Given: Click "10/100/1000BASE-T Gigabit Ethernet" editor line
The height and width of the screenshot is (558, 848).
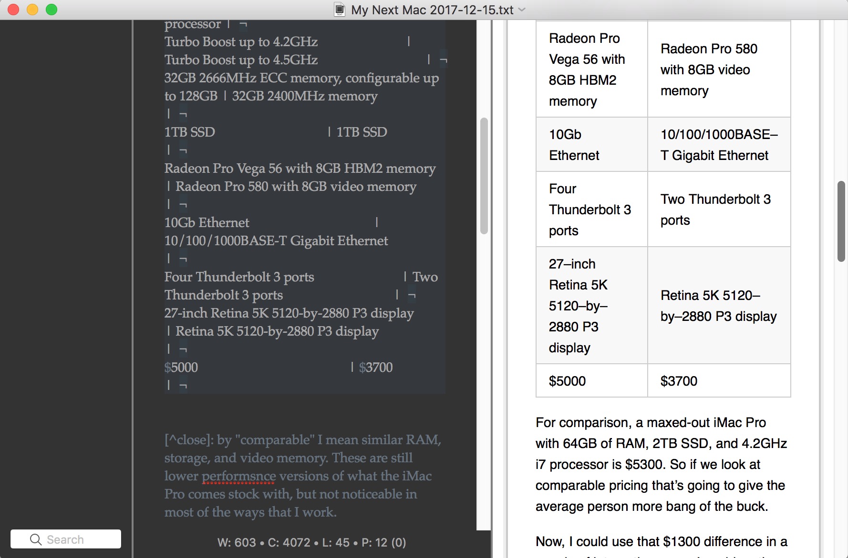Looking at the screenshot, I should (x=276, y=240).
